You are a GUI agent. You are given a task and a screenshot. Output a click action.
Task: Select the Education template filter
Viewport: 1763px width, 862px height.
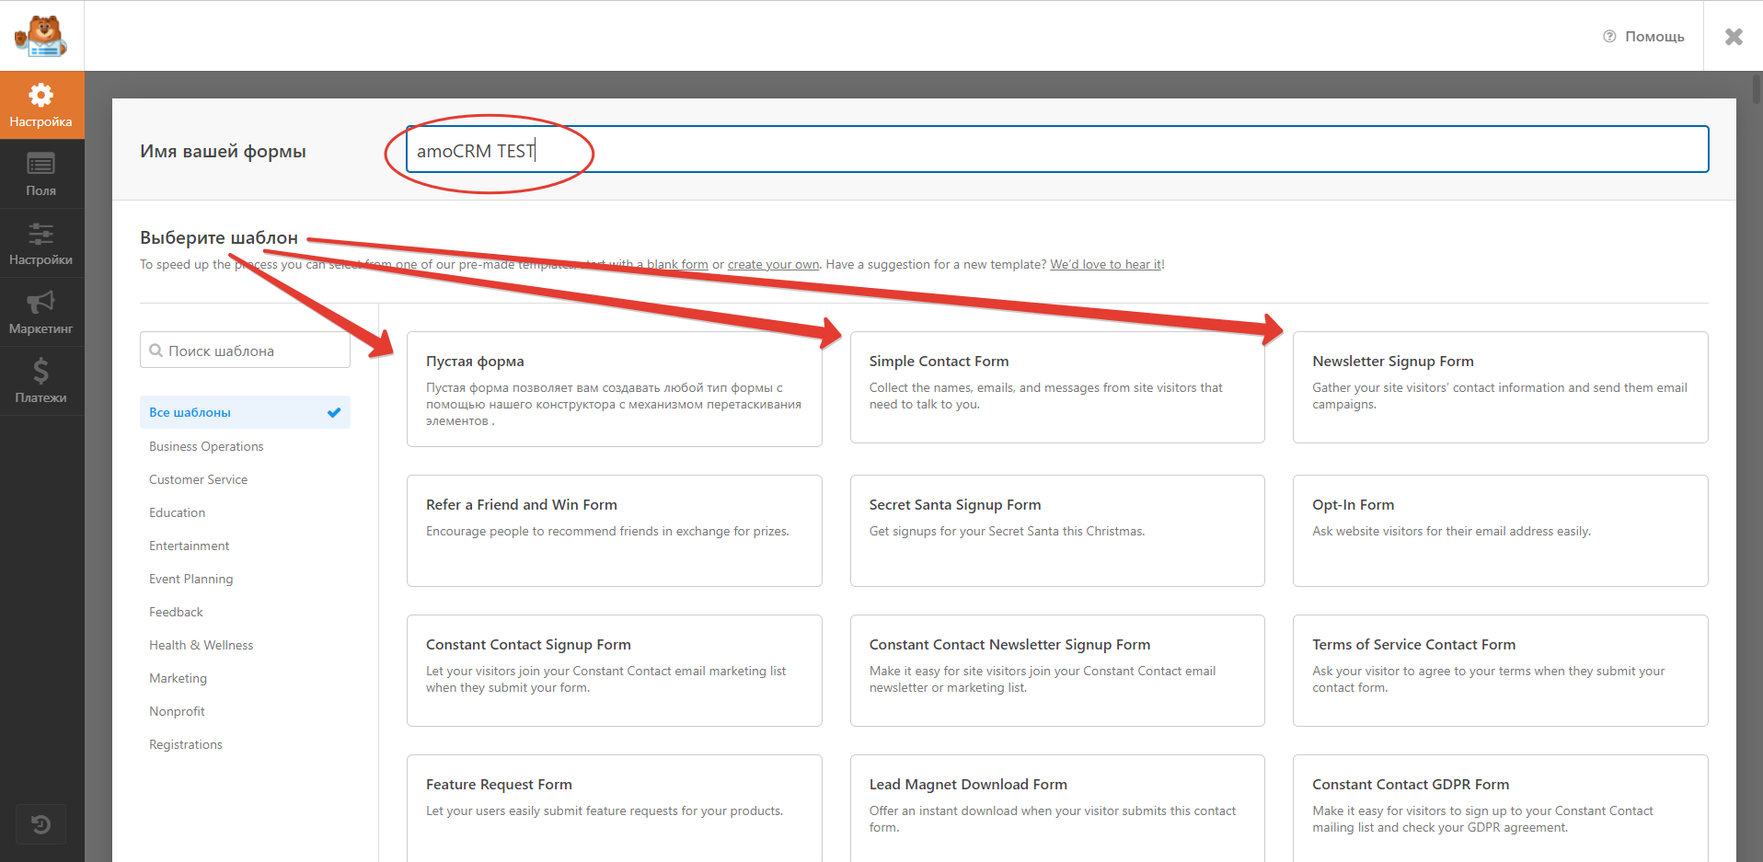coord(177,512)
